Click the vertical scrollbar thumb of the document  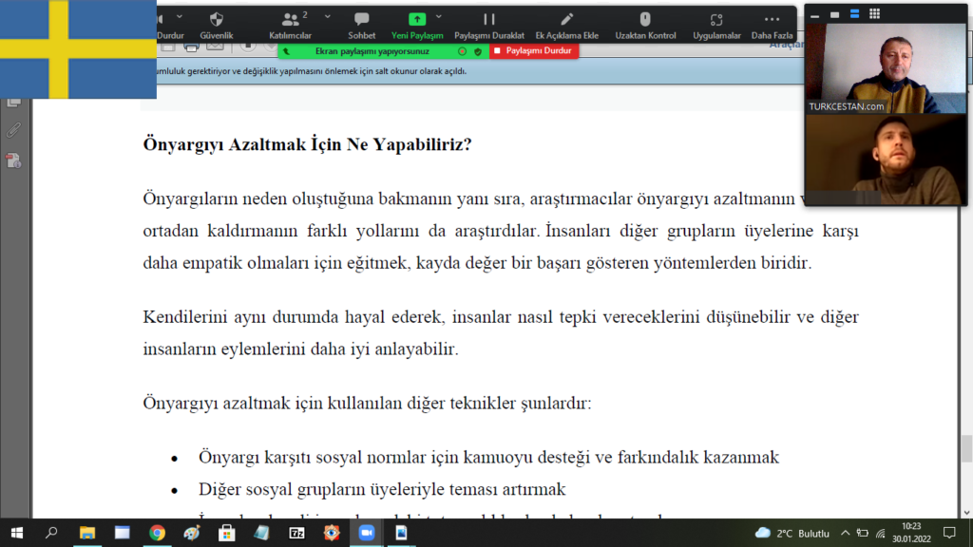pos(966,449)
